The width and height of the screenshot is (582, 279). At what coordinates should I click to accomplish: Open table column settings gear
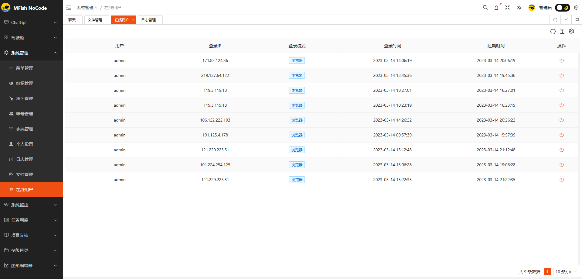coord(571,31)
